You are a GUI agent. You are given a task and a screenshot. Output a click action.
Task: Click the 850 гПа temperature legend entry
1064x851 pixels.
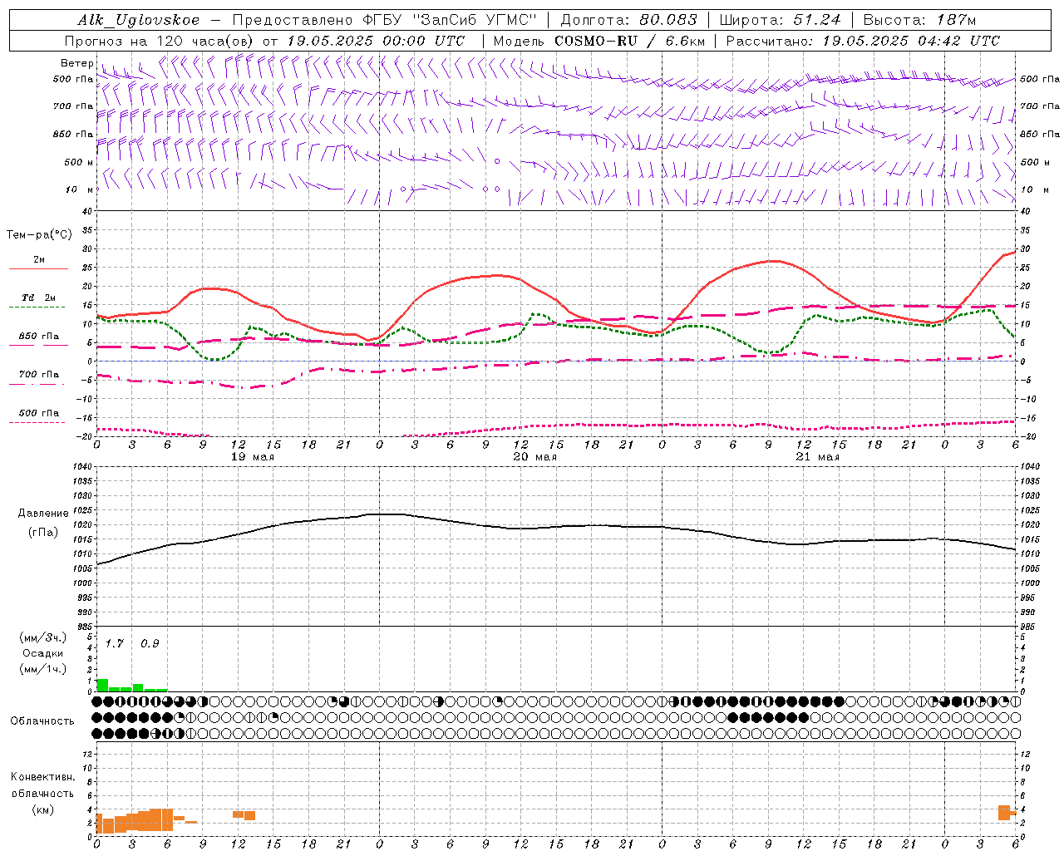pos(39,336)
